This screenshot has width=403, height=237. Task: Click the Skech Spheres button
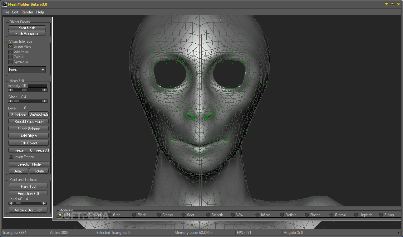(x=29, y=129)
